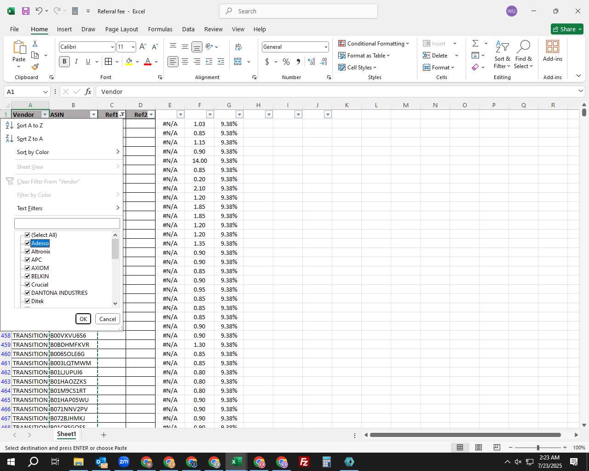This screenshot has height=471, width=589.
Task: Select Normal view in status bar
Action: (460, 447)
